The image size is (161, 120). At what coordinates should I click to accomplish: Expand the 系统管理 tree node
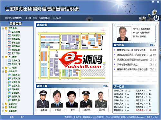[3, 111]
